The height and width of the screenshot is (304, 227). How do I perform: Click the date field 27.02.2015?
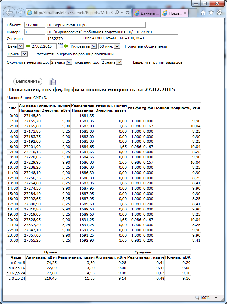click(x=44, y=46)
